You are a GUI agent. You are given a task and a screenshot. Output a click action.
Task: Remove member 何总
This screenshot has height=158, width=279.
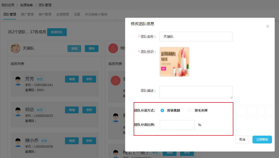tap(89, 110)
